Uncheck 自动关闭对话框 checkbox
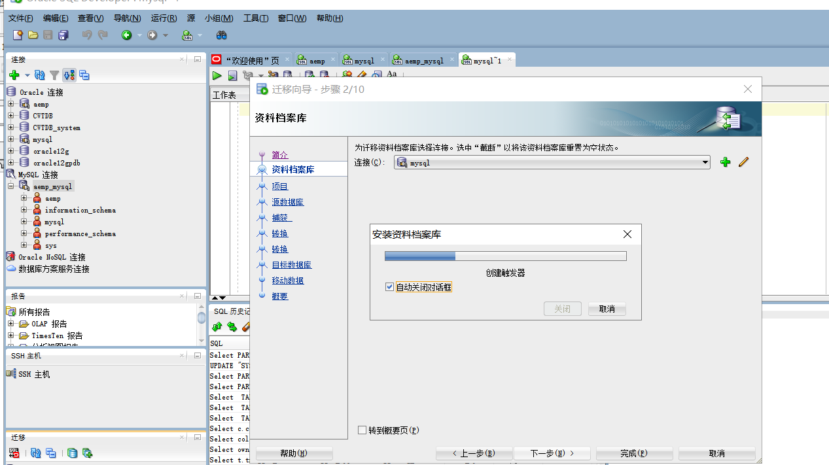 [390, 287]
